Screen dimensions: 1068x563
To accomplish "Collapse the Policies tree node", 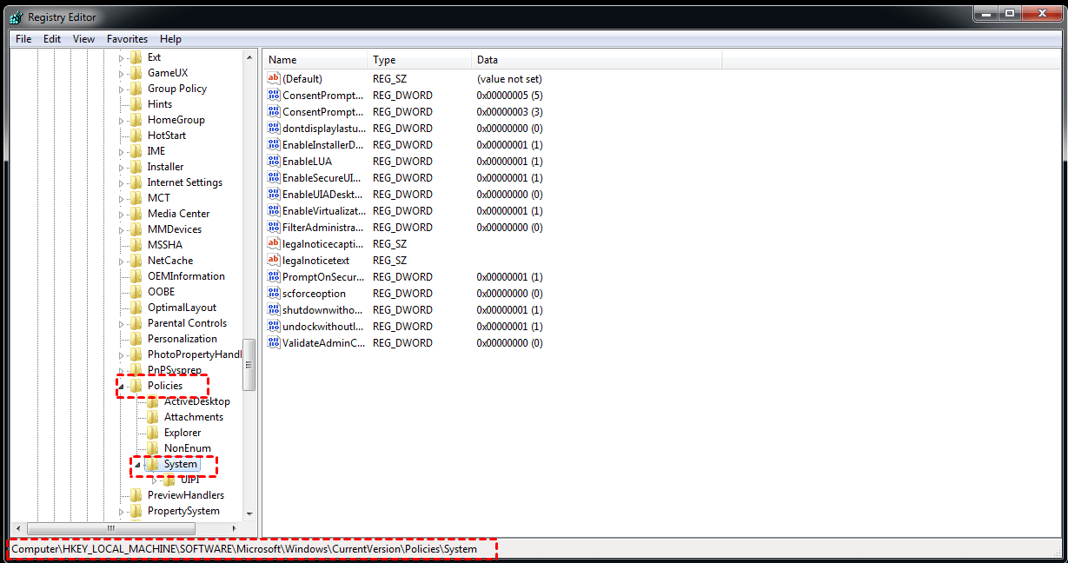I will coord(122,386).
